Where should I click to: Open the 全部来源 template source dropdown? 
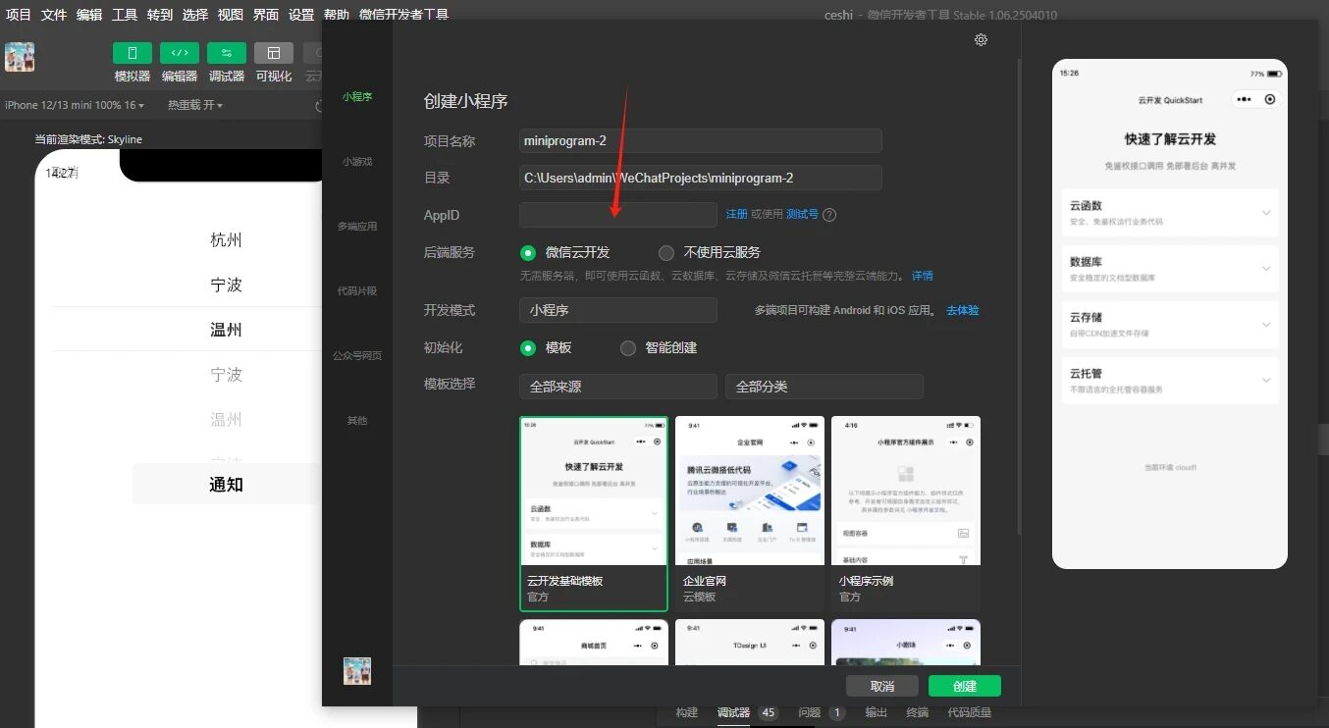(x=618, y=387)
